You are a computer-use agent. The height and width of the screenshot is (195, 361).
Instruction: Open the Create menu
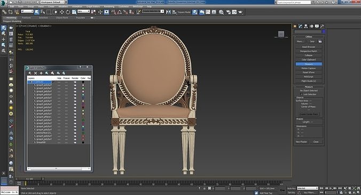click(51, 7)
